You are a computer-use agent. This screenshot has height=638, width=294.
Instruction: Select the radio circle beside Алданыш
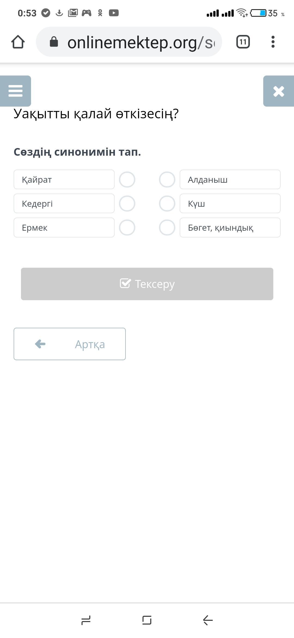click(167, 180)
